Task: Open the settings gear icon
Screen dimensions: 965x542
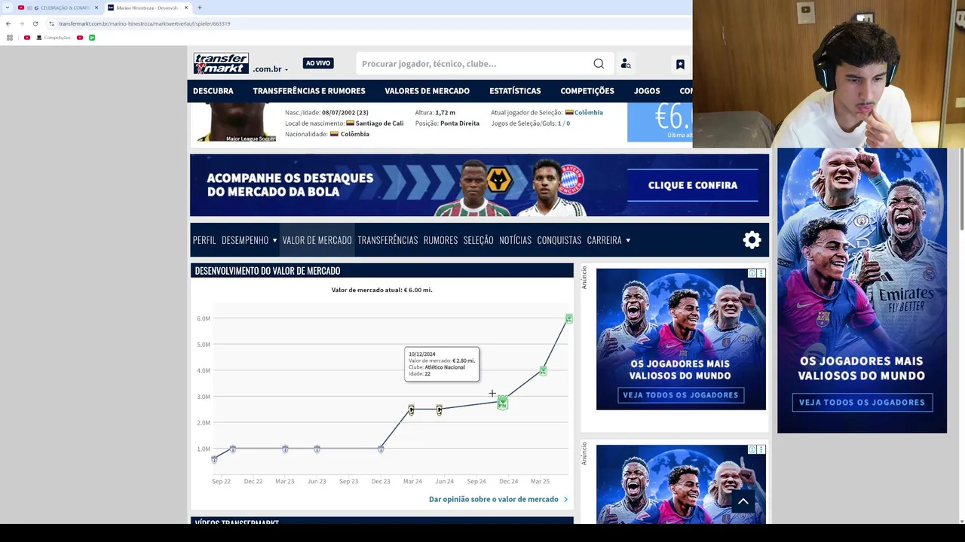Action: 752,240
